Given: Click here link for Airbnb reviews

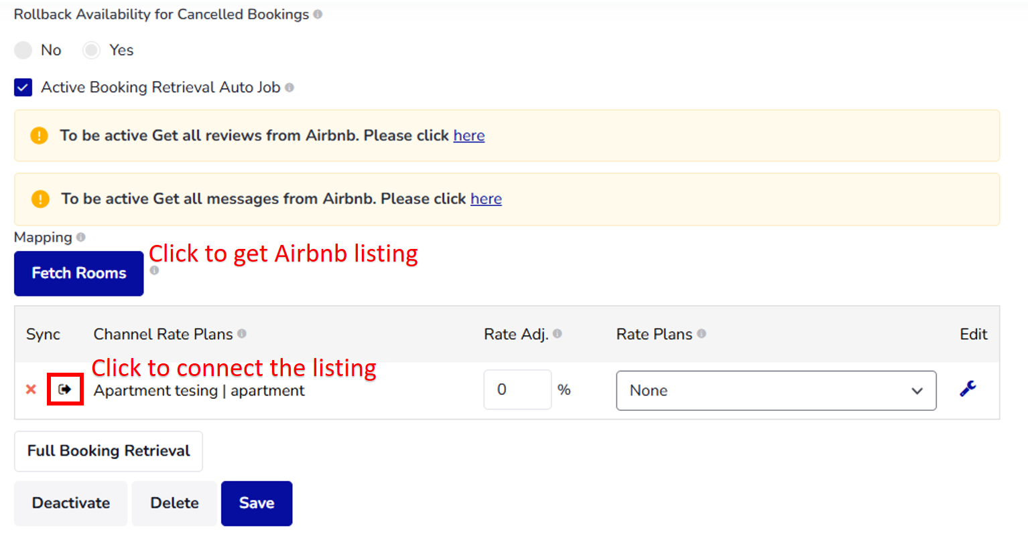Looking at the screenshot, I should tap(469, 136).
